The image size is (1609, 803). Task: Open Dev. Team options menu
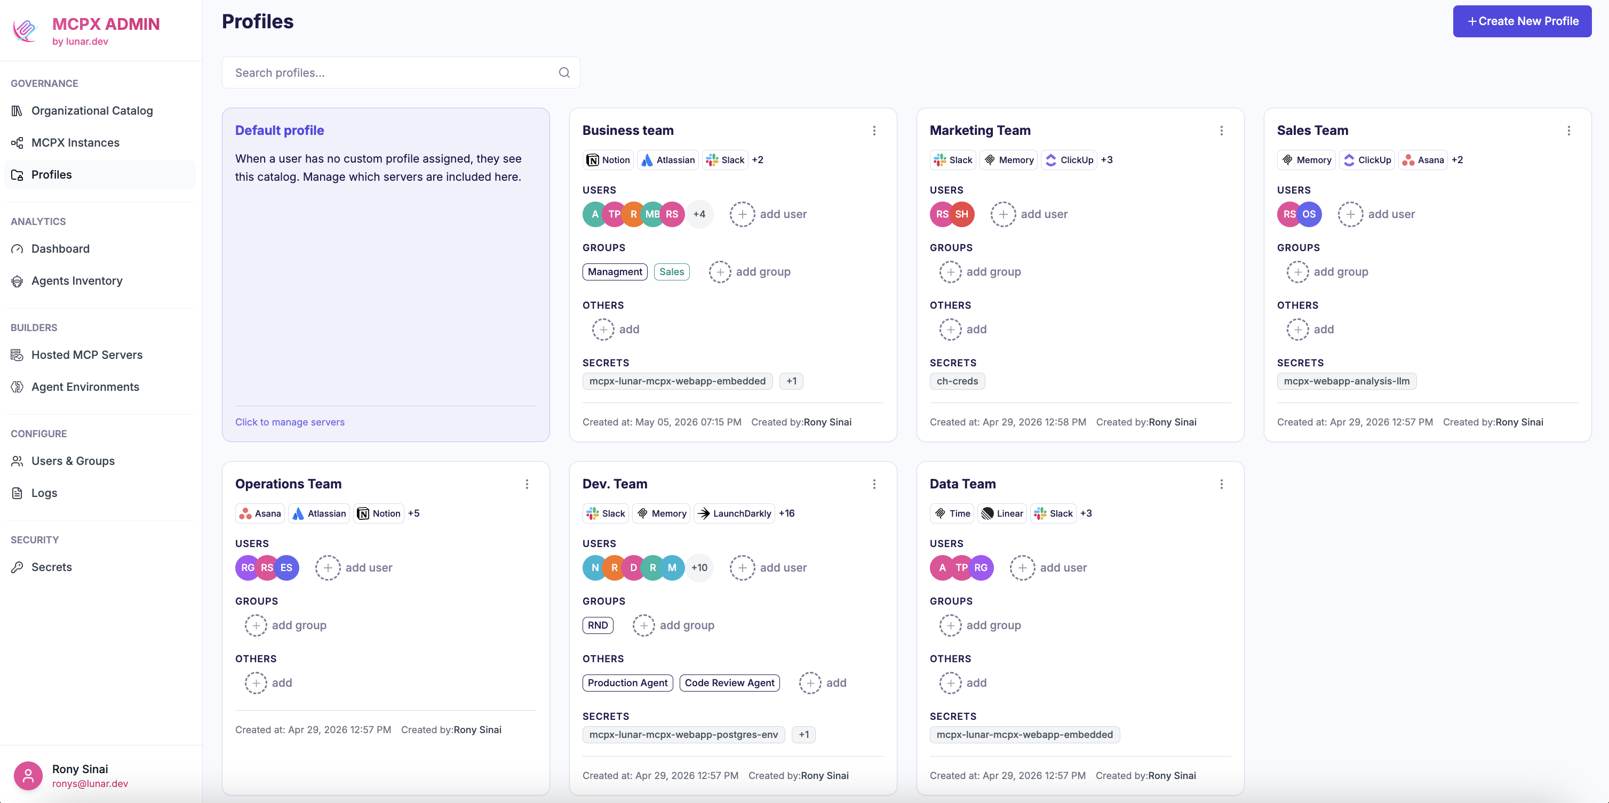[874, 484]
